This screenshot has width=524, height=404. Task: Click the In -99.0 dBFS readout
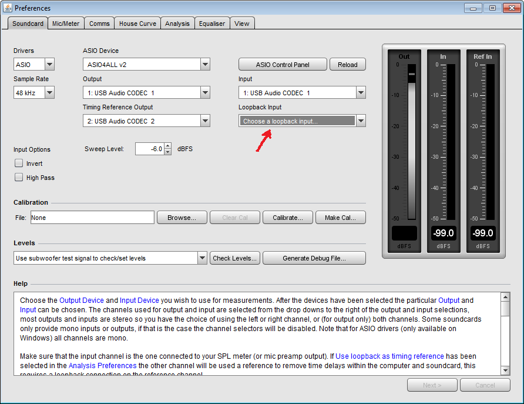click(x=444, y=233)
